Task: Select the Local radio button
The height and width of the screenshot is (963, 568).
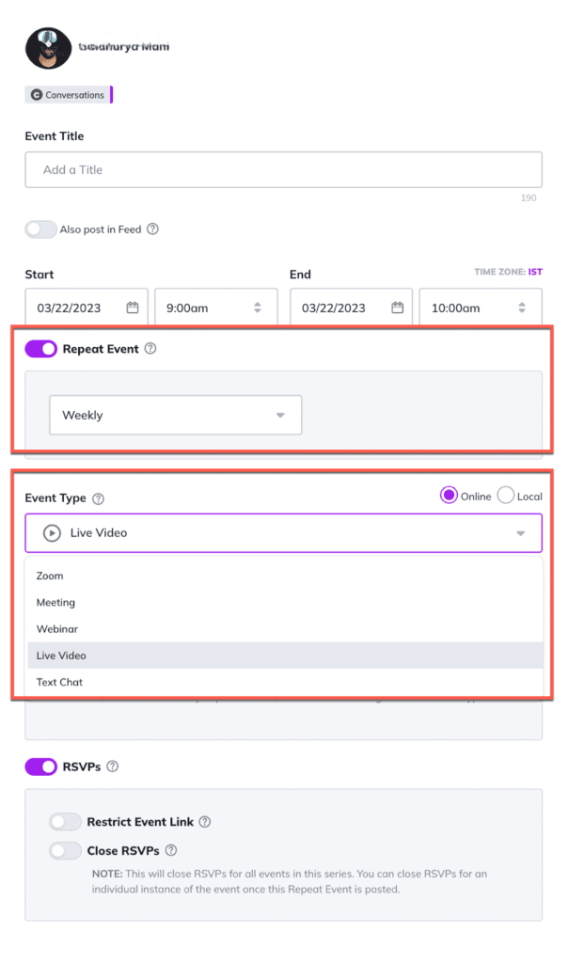Action: [x=506, y=496]
